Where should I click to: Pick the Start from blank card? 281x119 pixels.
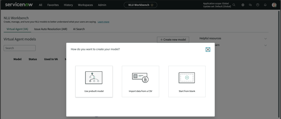click(187, 81)
